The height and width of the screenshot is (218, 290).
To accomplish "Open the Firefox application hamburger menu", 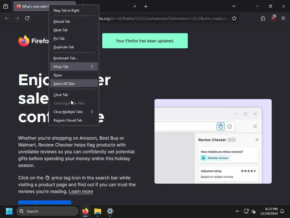I will click(x=283, y=18).
